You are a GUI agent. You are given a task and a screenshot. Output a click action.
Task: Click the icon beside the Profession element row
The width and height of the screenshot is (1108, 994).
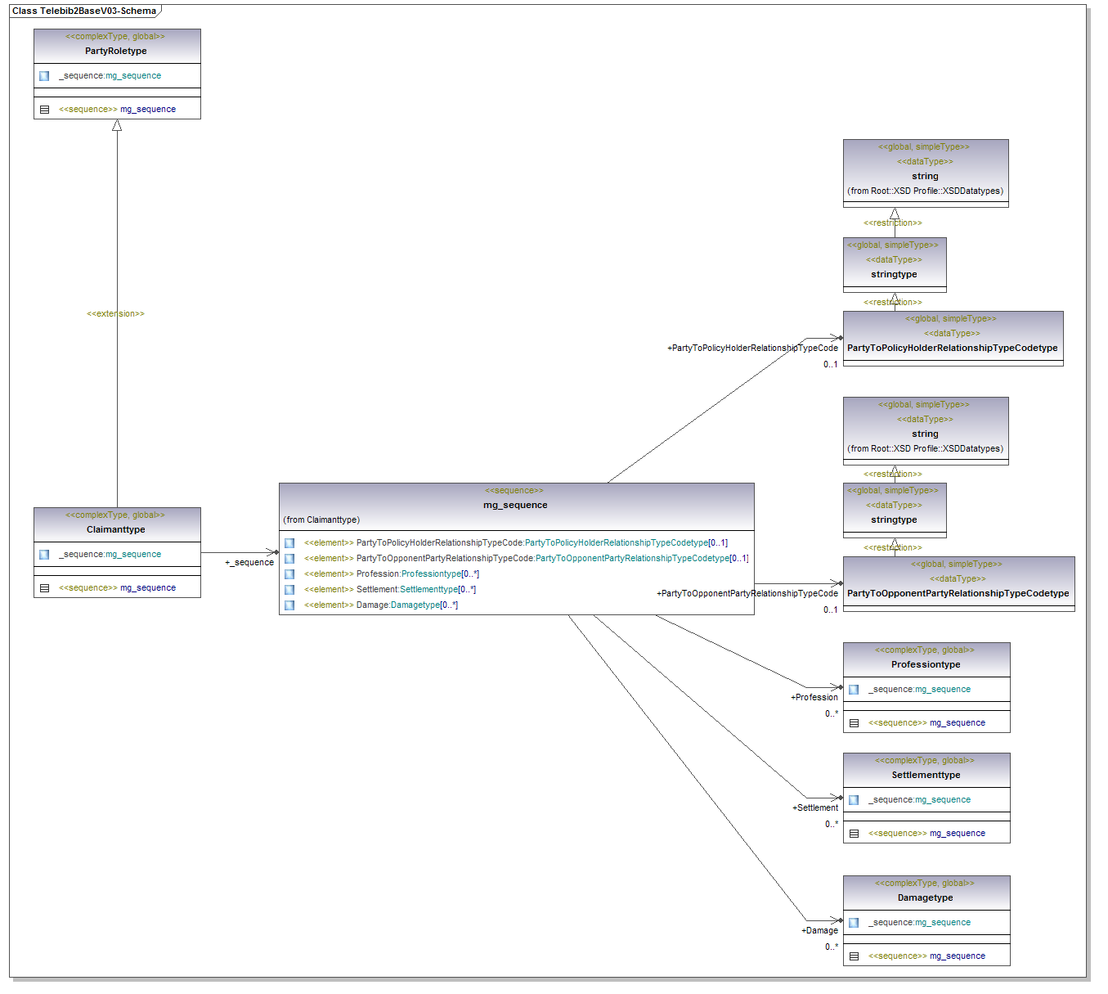[x=289, y=574]
